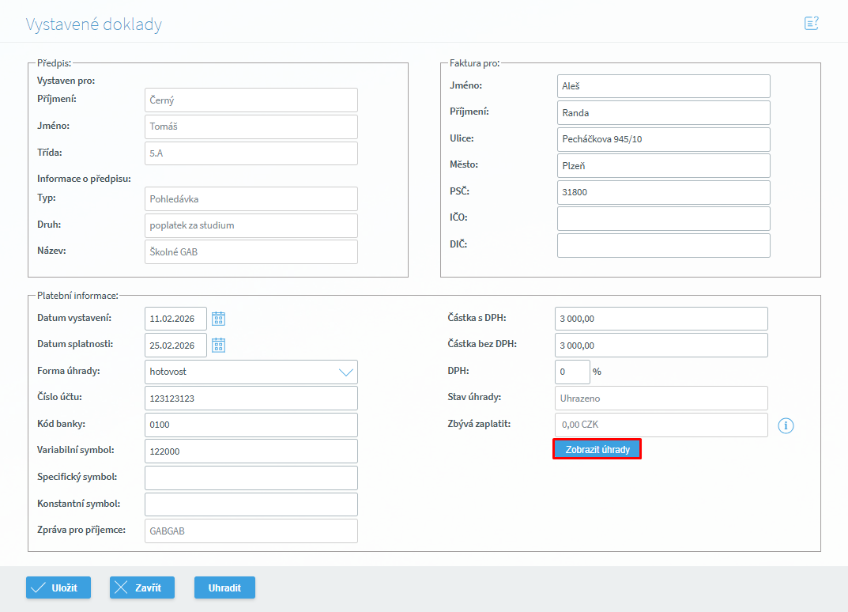Open the help icon in top-right corner

pyautogui.click(x=811, y=24)
